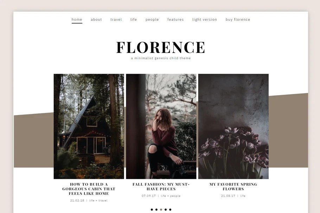Image resolution: width=320 pixels, height=213 pixels.
Task: Go to the about page
Action: coord(96,20)
